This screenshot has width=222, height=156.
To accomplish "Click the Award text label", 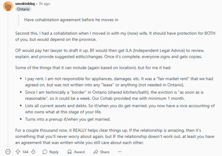I will click(79, 152).
